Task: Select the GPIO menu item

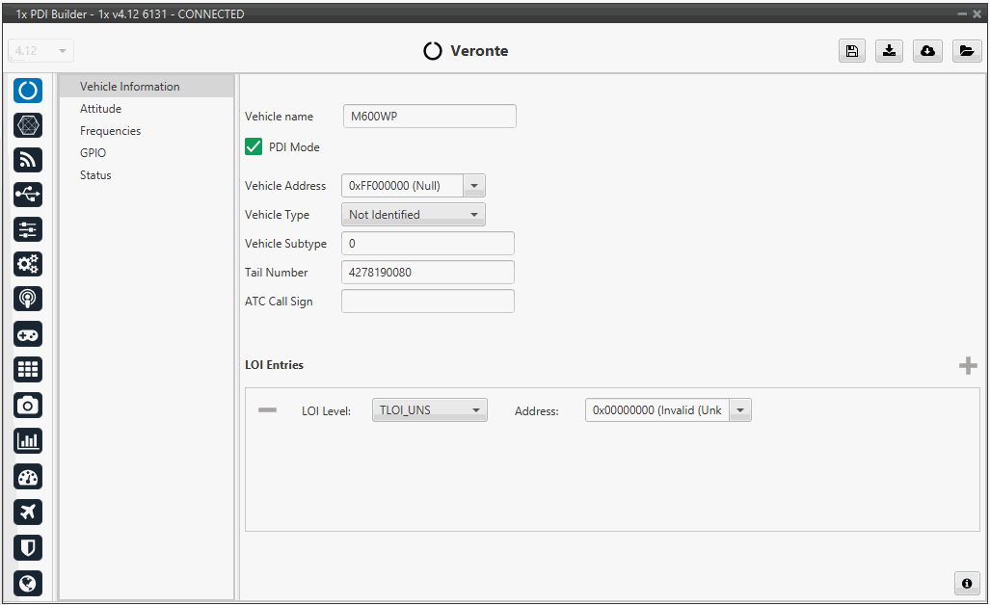Action: [x=93, y=153]
